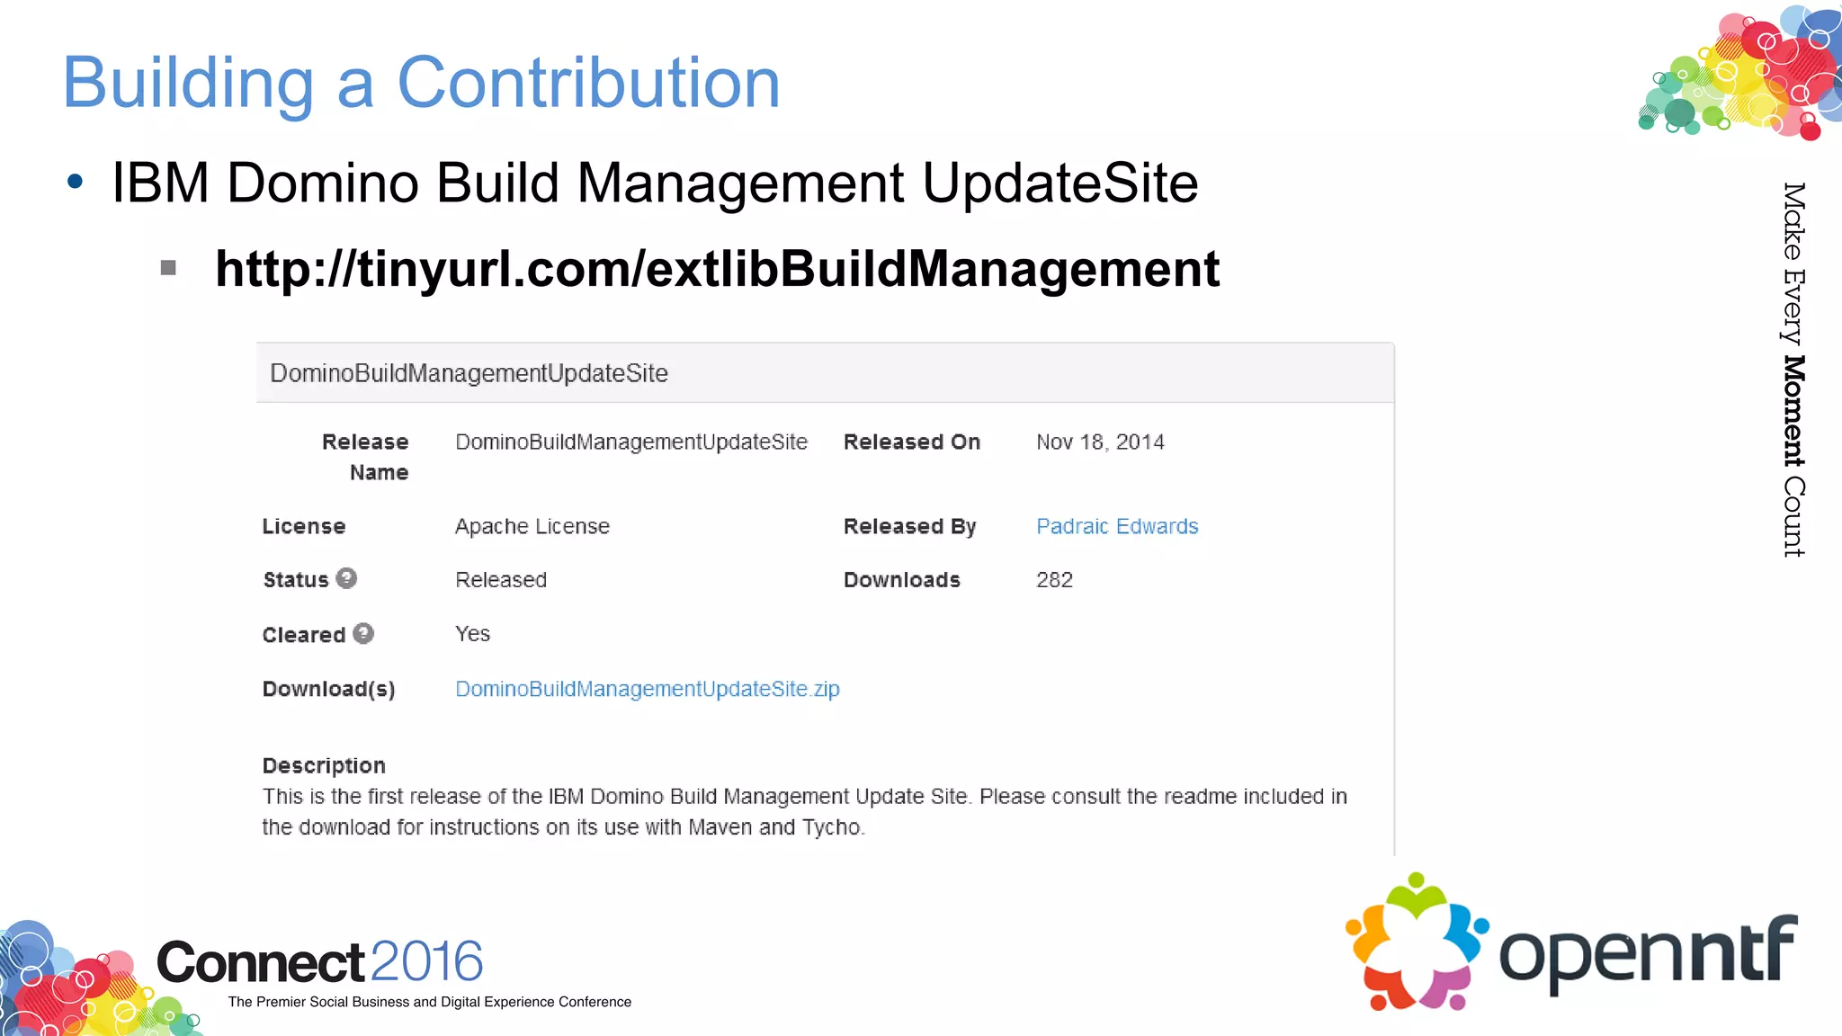Select the description paragraph about Maven and Tycho
This screenshot has width=1842, height=1036.
pos(805,811)
